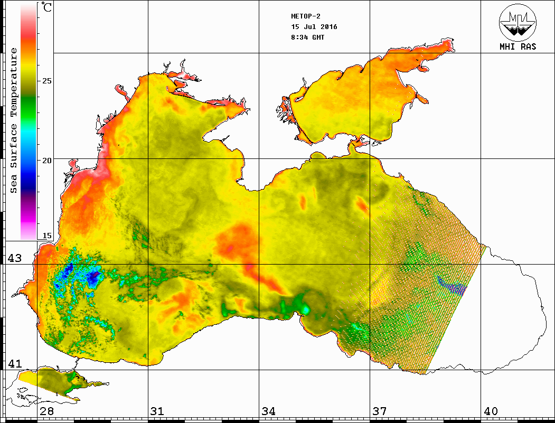Viewport: 555px width, 423px height.
Task: Click the longitude label '37'
Action: point(380,411)
